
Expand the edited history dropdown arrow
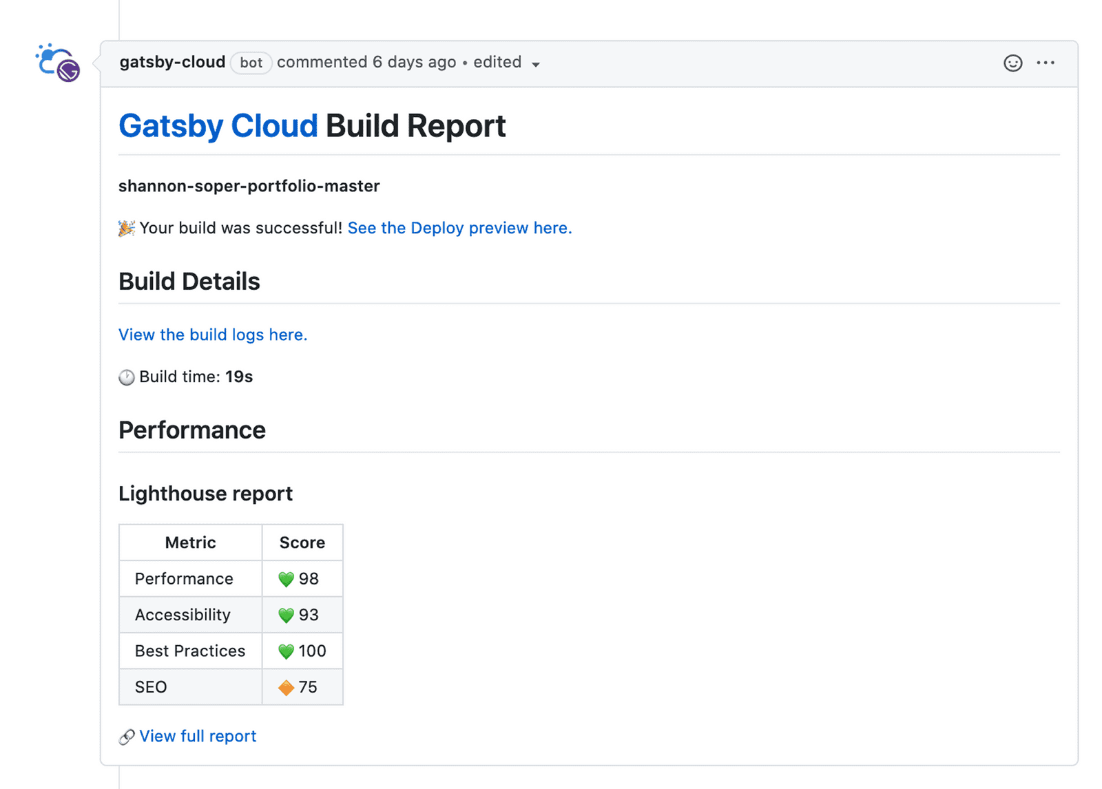535,64
